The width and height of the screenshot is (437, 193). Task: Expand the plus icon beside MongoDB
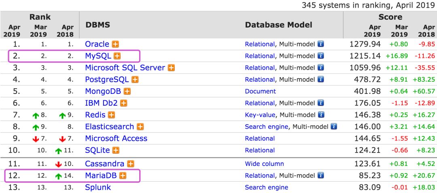click(x=127, y=91)
